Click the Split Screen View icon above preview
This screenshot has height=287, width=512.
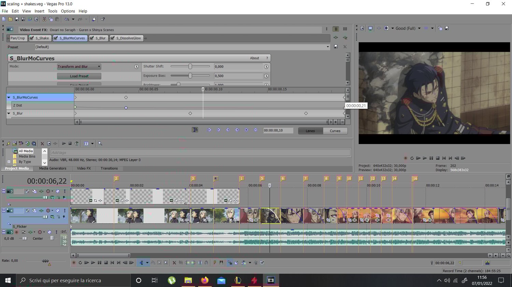tap(386, 28)
